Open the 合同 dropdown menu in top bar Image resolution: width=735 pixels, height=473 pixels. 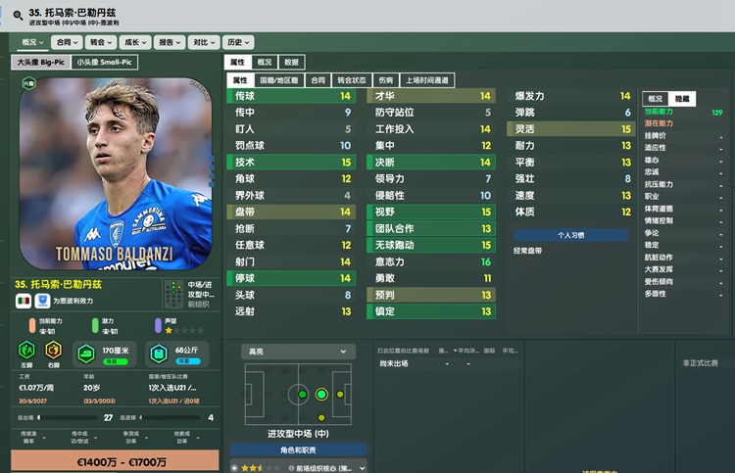[x=67, y=42]
